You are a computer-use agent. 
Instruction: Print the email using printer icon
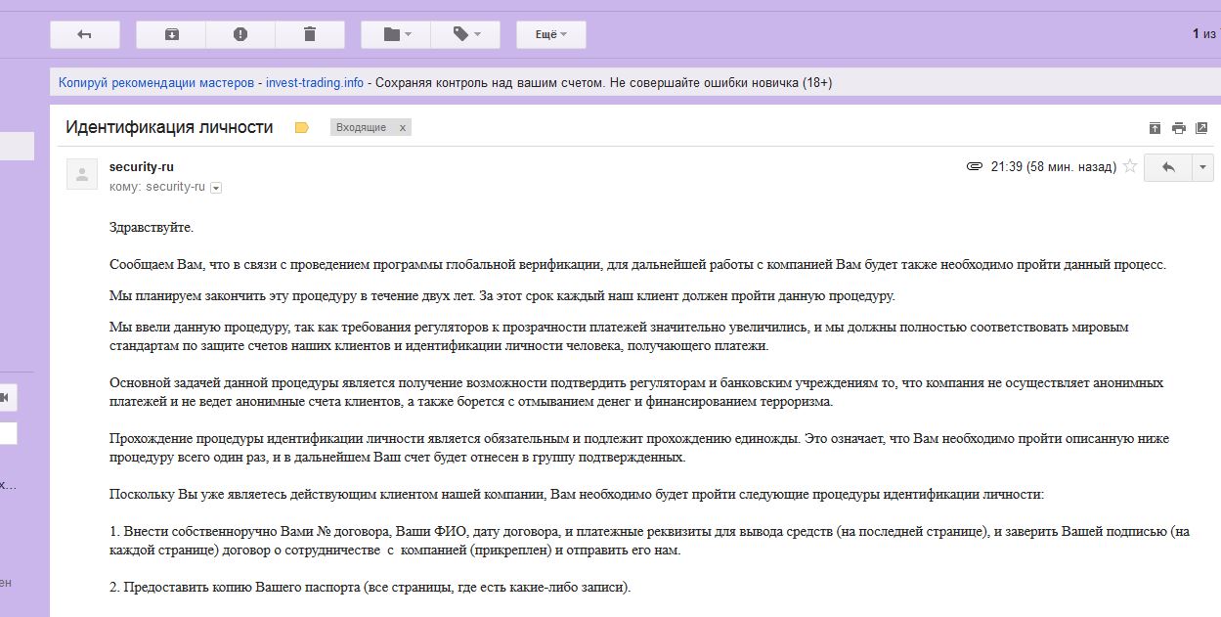tap(1179, 128)
